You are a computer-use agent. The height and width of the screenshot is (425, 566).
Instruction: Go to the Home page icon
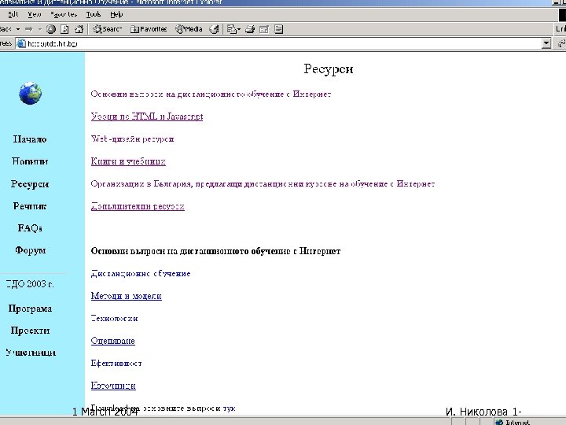coord(79,29)
